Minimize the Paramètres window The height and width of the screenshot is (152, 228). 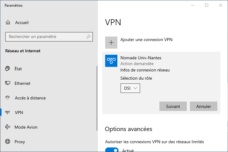[x=193, y=5]
